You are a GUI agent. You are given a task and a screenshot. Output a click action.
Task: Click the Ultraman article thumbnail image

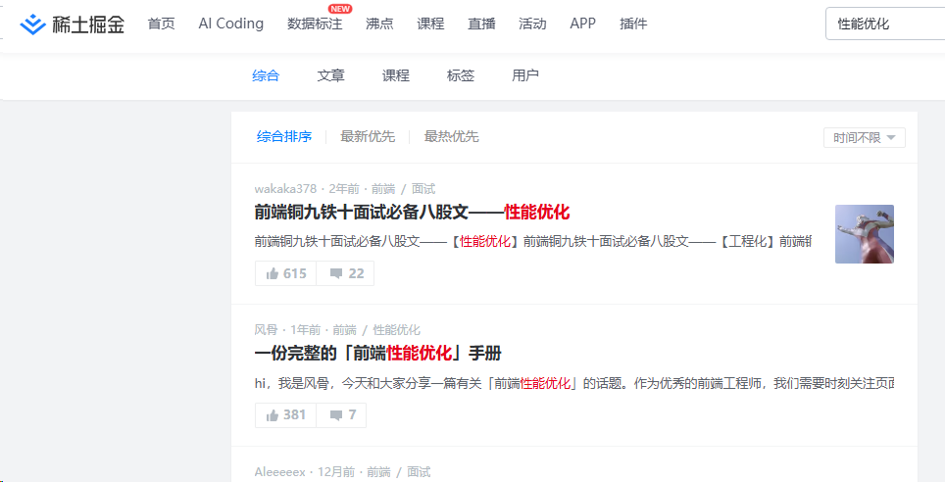coord(864,234)
